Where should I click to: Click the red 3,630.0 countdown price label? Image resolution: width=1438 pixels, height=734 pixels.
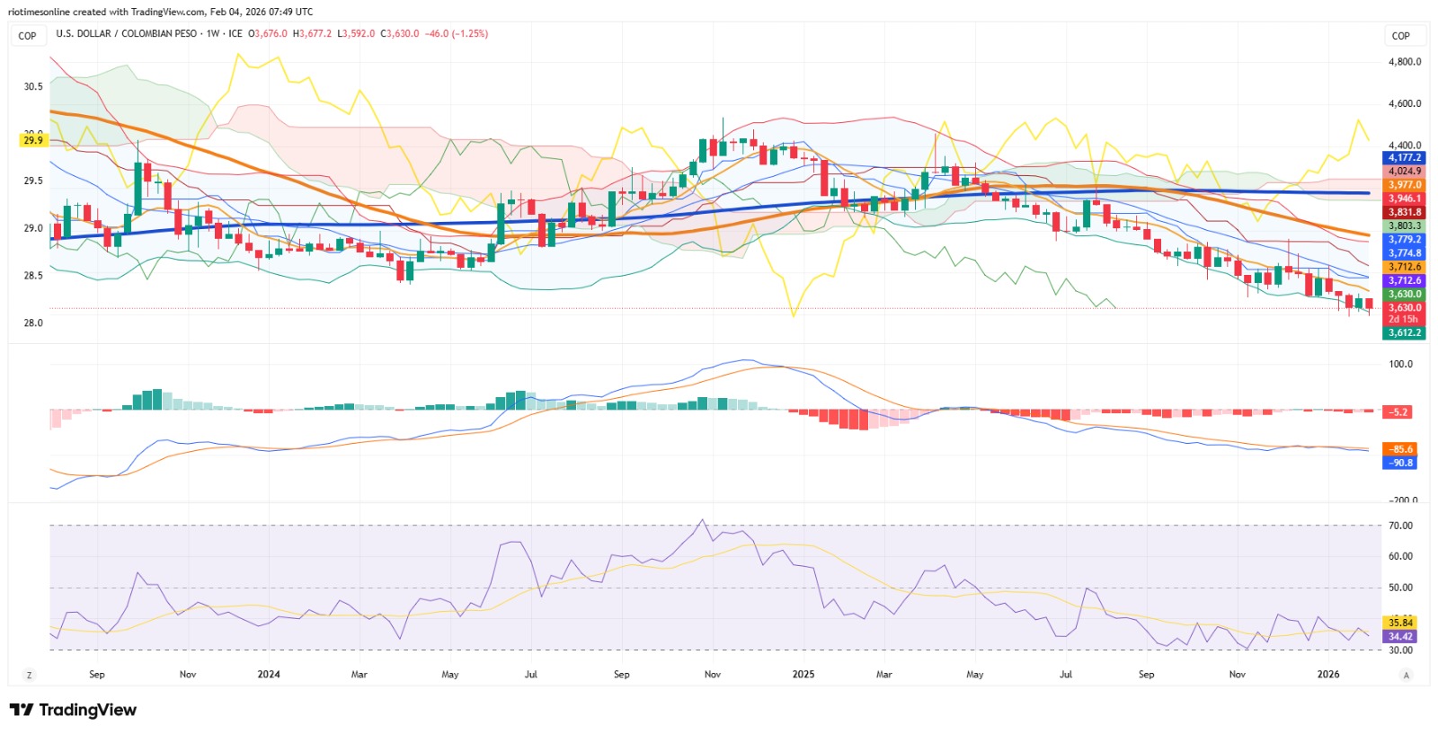pyautogui.click(x=1405, y=313)
